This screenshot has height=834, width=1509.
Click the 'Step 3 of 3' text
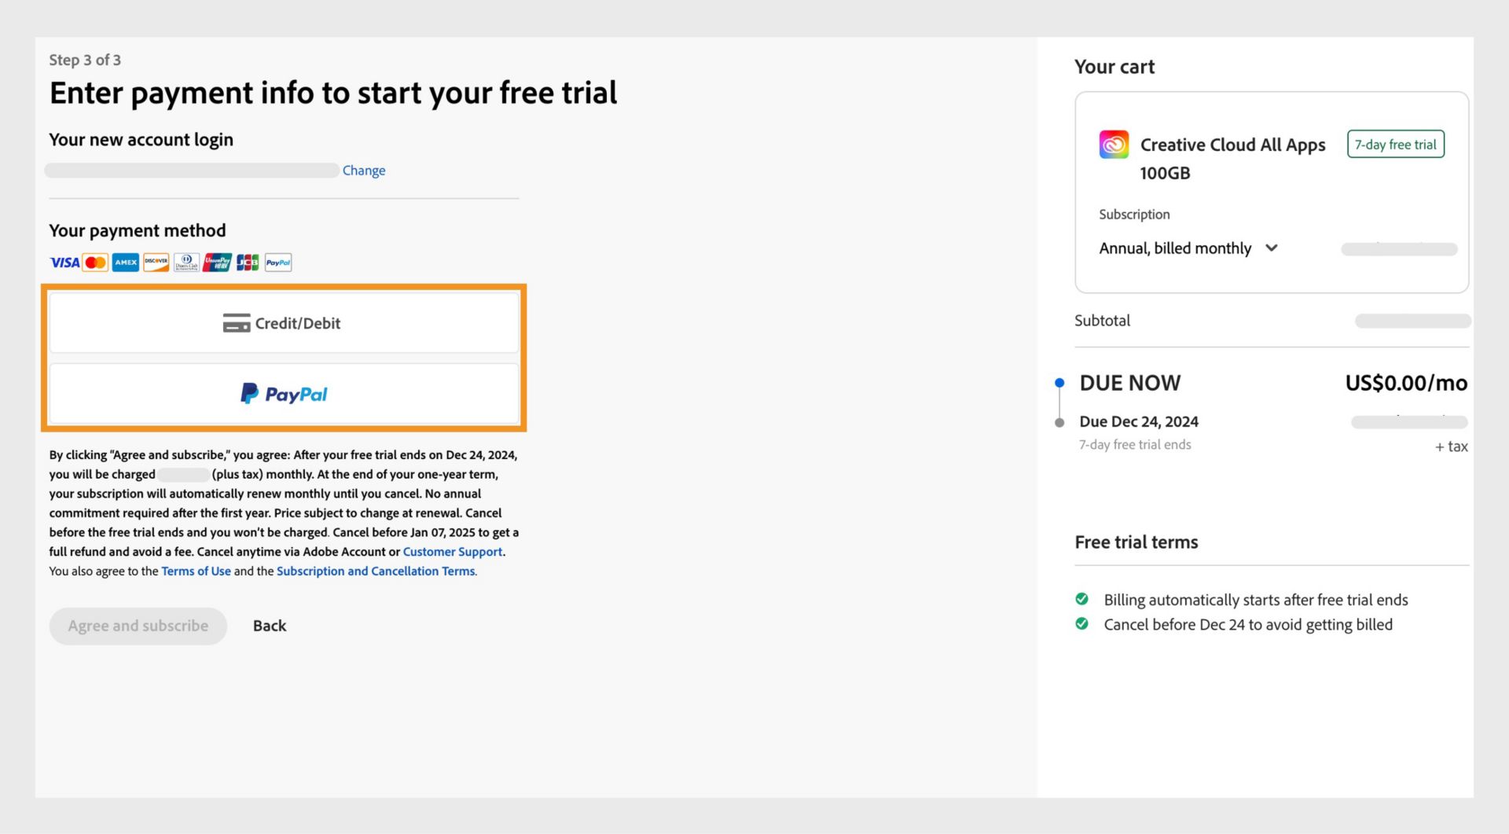(85, 60)
